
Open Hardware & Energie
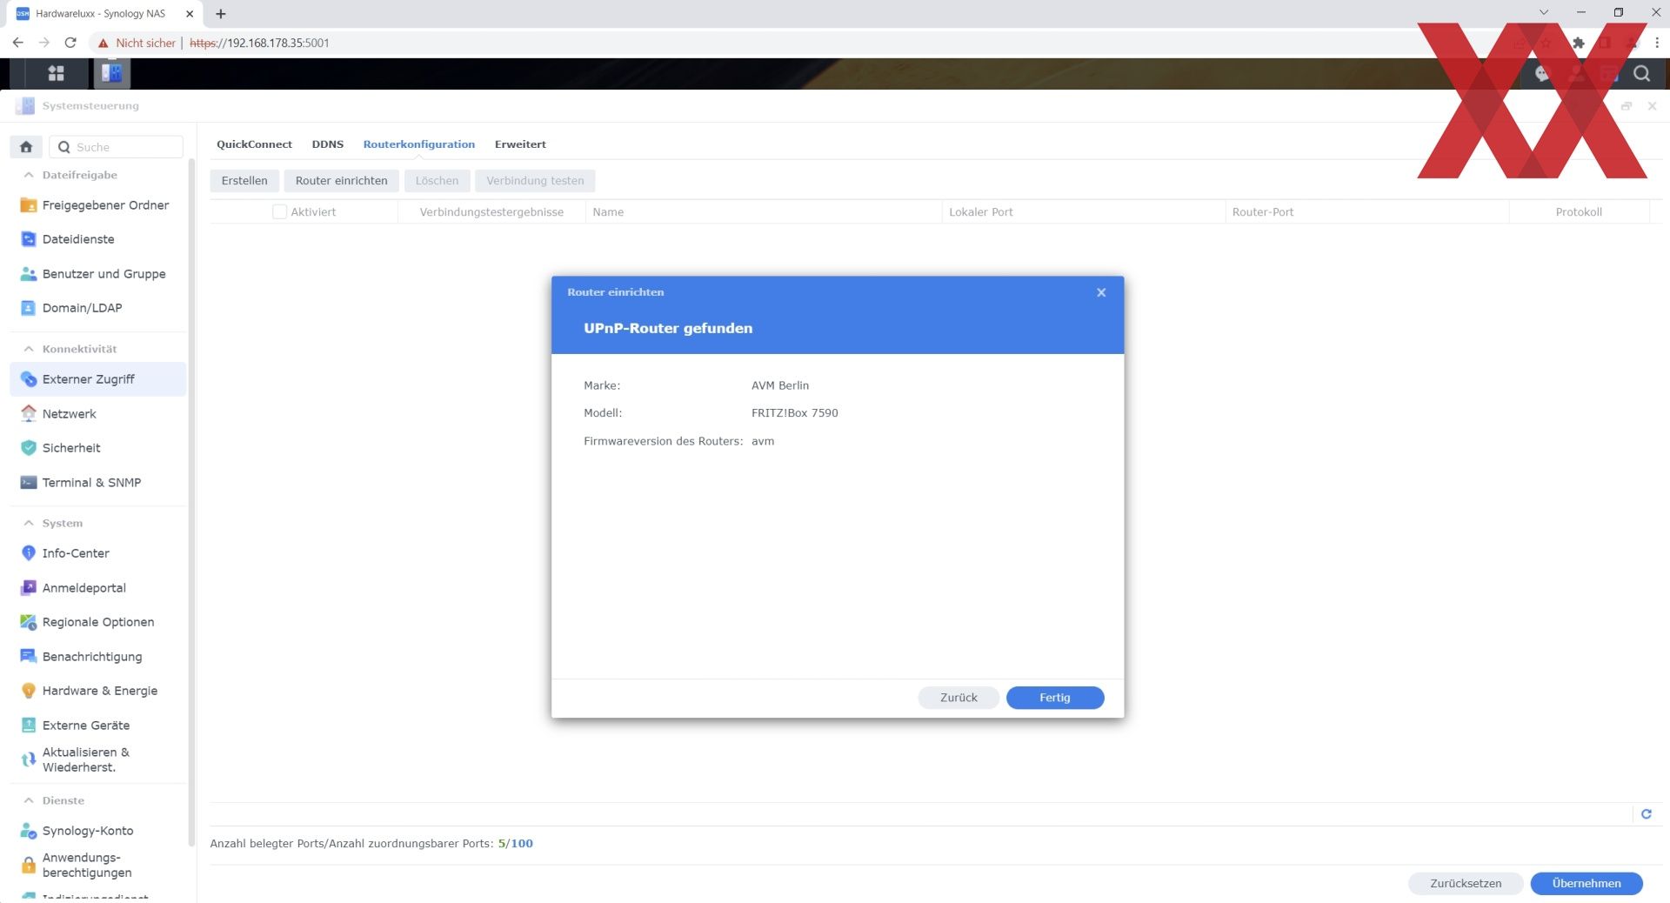tap(98, 691)
